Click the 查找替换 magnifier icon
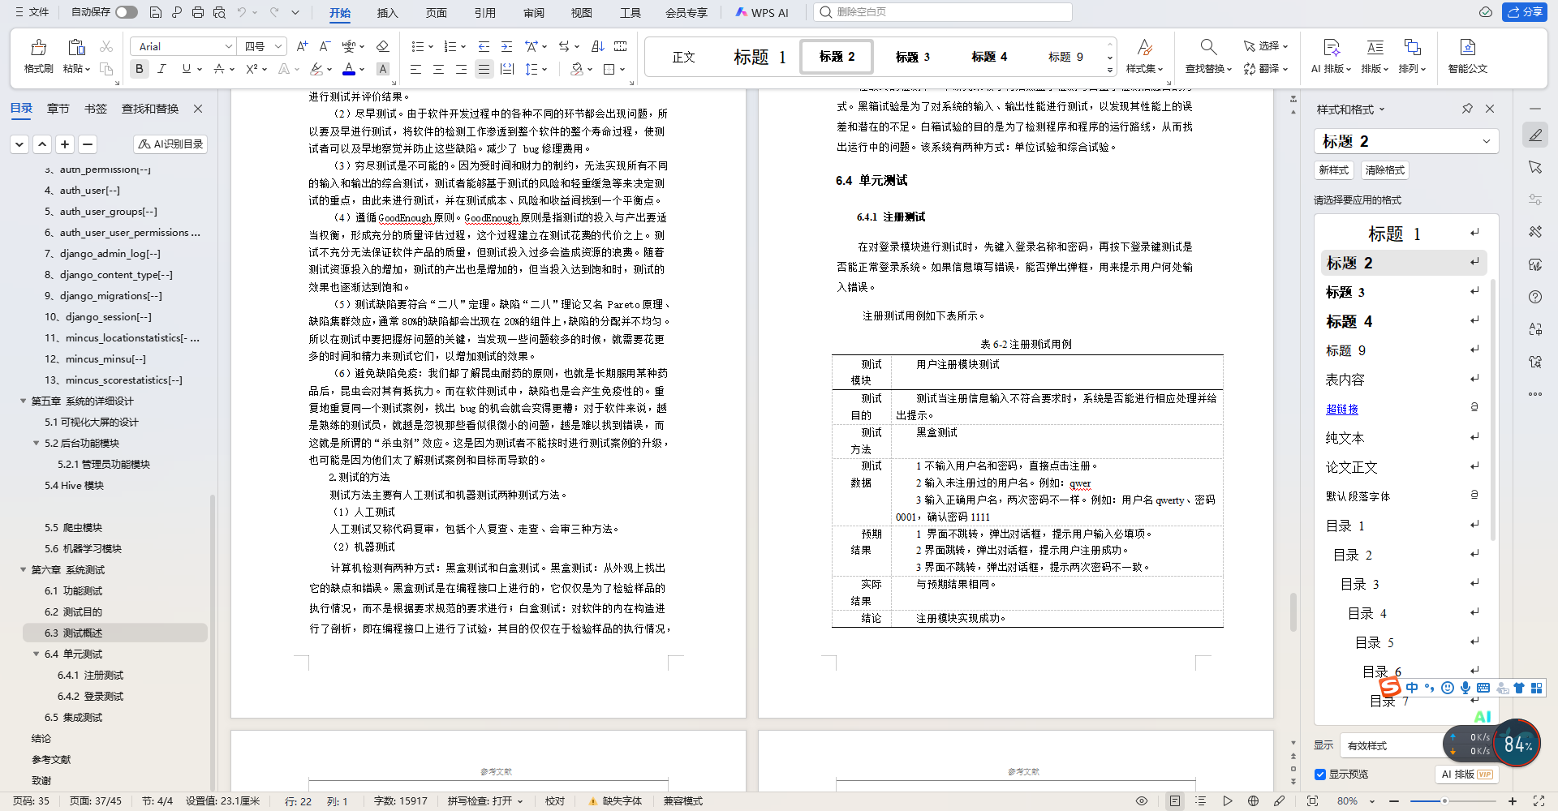This screenshot has height=811, width=1558. point(1208,47)
